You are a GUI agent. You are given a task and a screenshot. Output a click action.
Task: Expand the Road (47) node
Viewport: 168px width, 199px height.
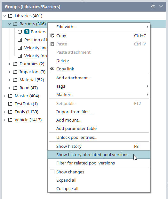click(x=10, y=88)
